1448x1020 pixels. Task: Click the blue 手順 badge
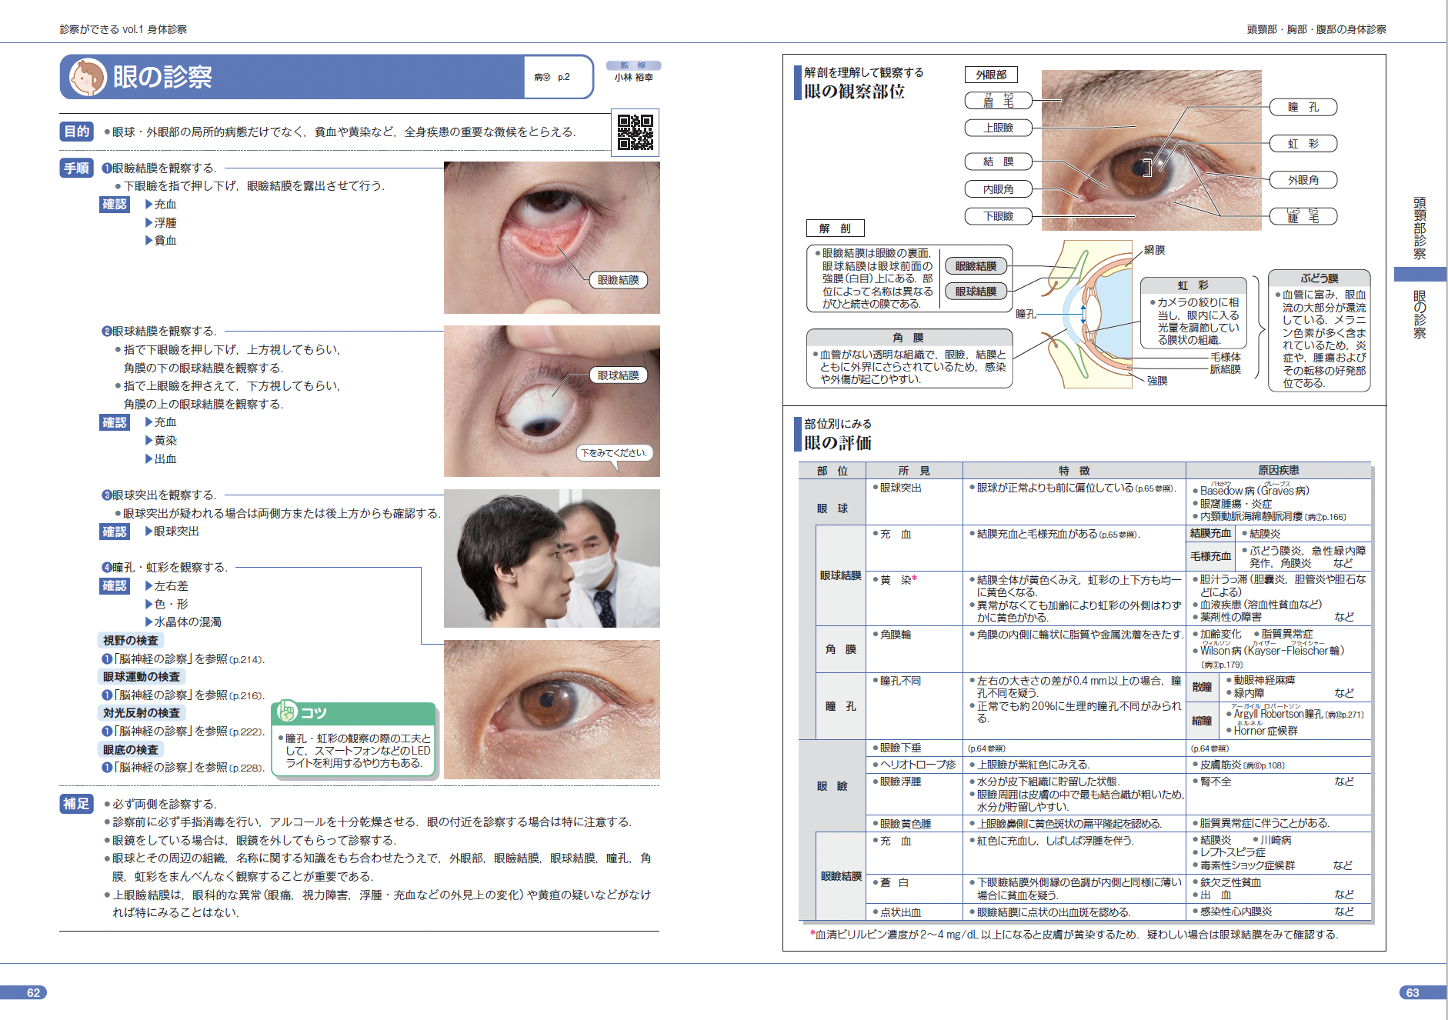pyautogui.click(x=77, y=168)
